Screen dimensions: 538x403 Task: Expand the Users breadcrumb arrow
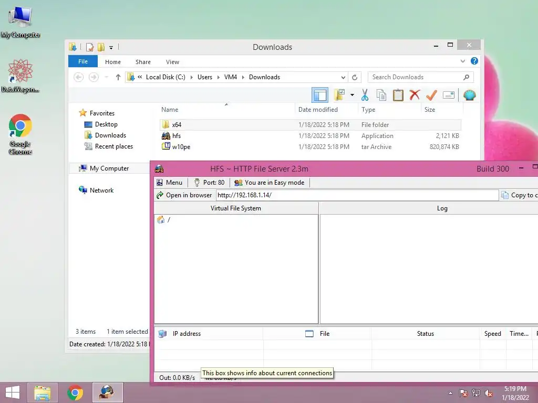(x=218, y=77)
